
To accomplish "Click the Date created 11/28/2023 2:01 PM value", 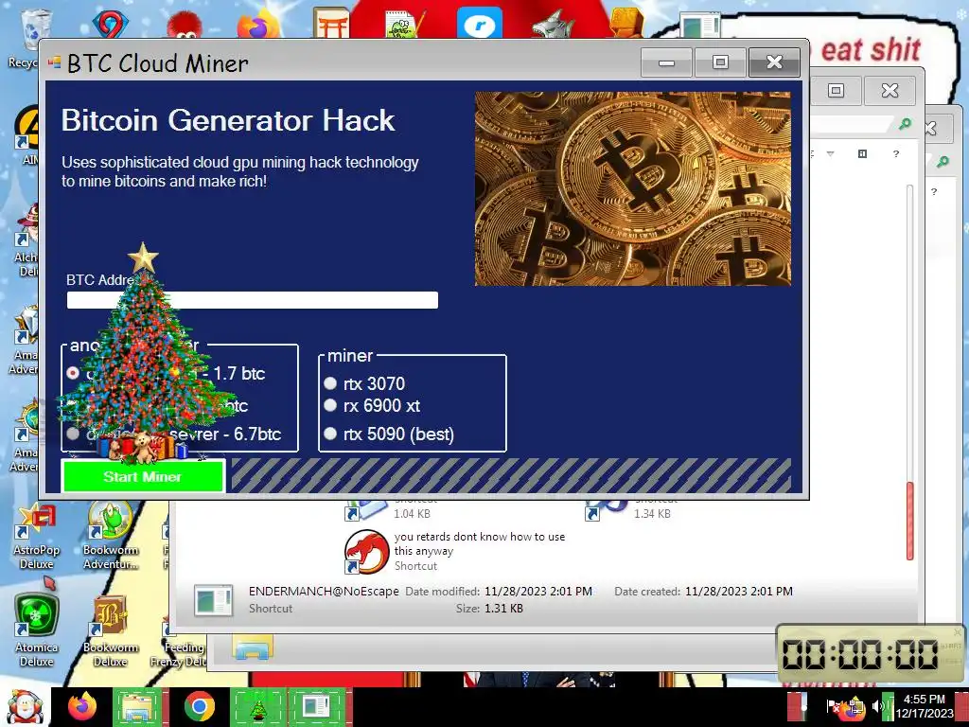I will tap(738, 591).
